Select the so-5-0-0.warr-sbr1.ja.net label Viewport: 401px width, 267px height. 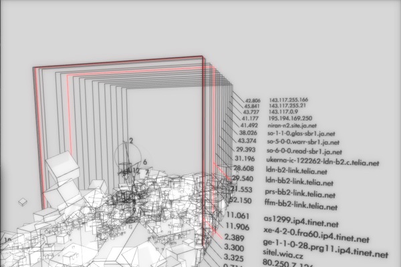[x=303, y=142]
